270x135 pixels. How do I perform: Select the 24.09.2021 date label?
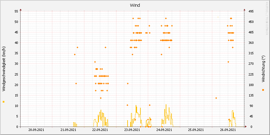pos(164,130)
